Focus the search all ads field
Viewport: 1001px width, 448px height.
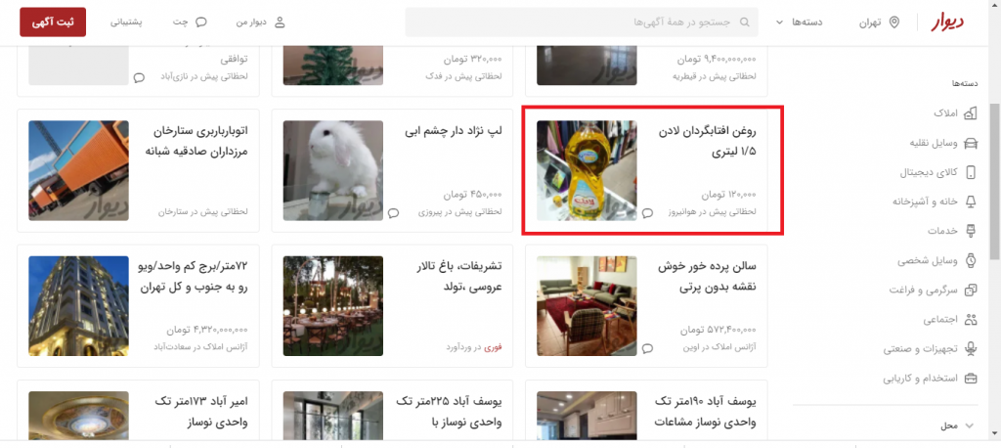pos(582,22)
